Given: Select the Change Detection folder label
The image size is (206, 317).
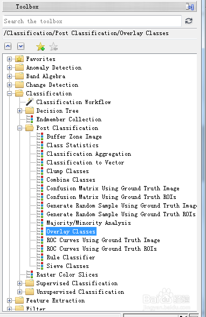Looking at the screenshot, I should coord(52,85).
